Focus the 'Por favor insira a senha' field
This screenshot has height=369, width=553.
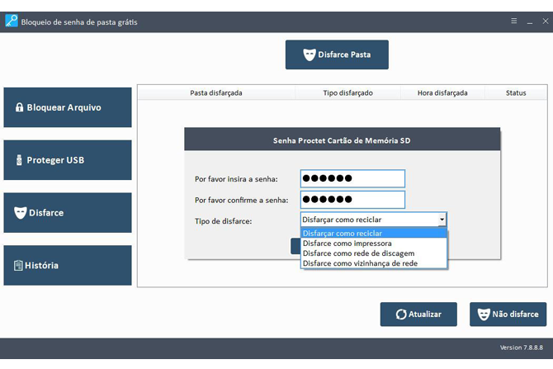[352, 178]
